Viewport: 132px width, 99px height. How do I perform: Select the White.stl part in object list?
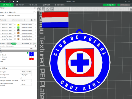(4, 57)
